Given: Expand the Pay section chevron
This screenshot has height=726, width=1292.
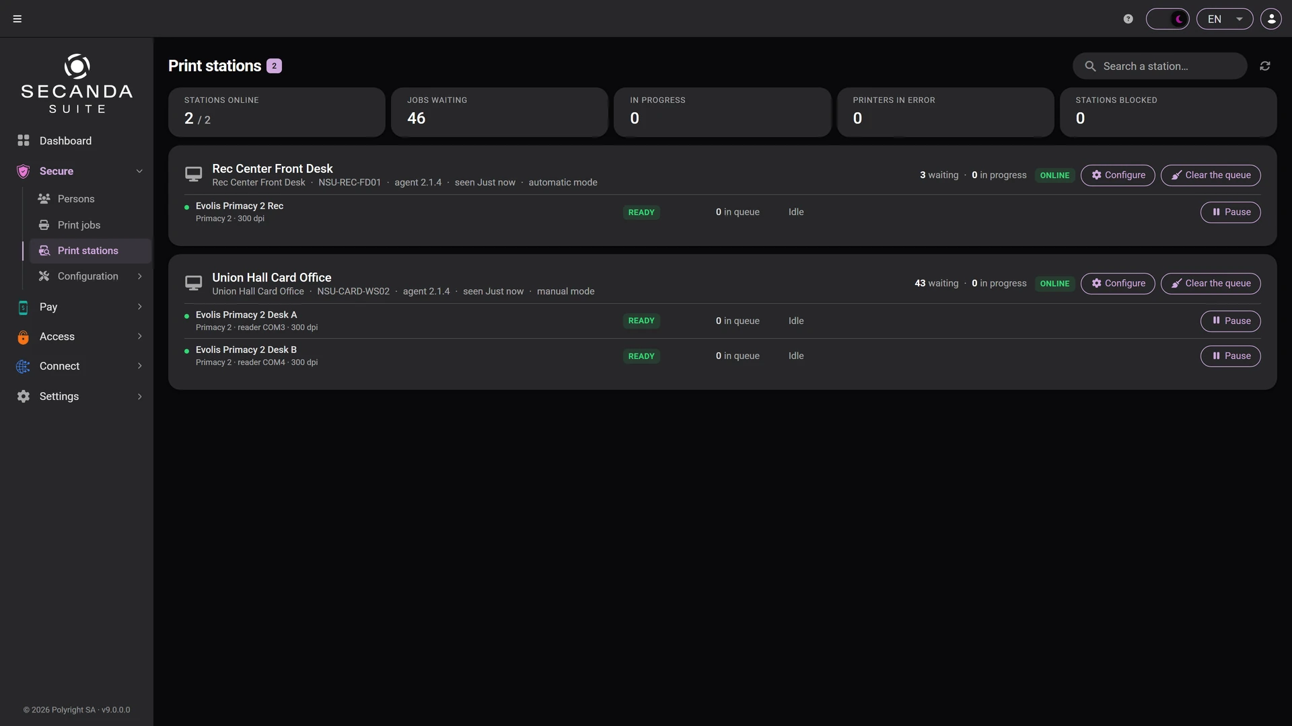Looking at the screenshot, I should [x=139, y=307].
